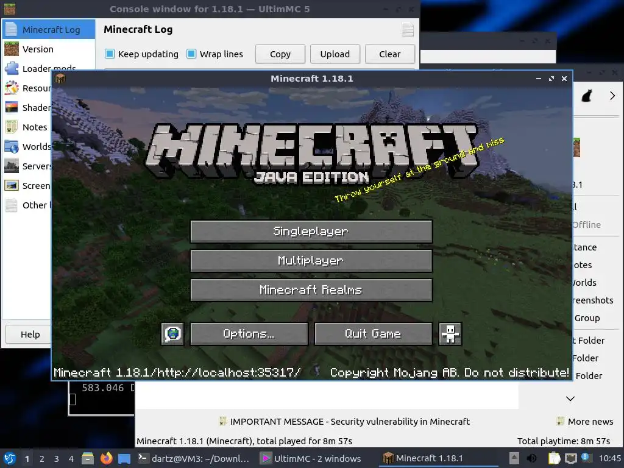Click the Minecraft window chest icon
The width and height of the screenshot is (624, 468).
[60, 79]
